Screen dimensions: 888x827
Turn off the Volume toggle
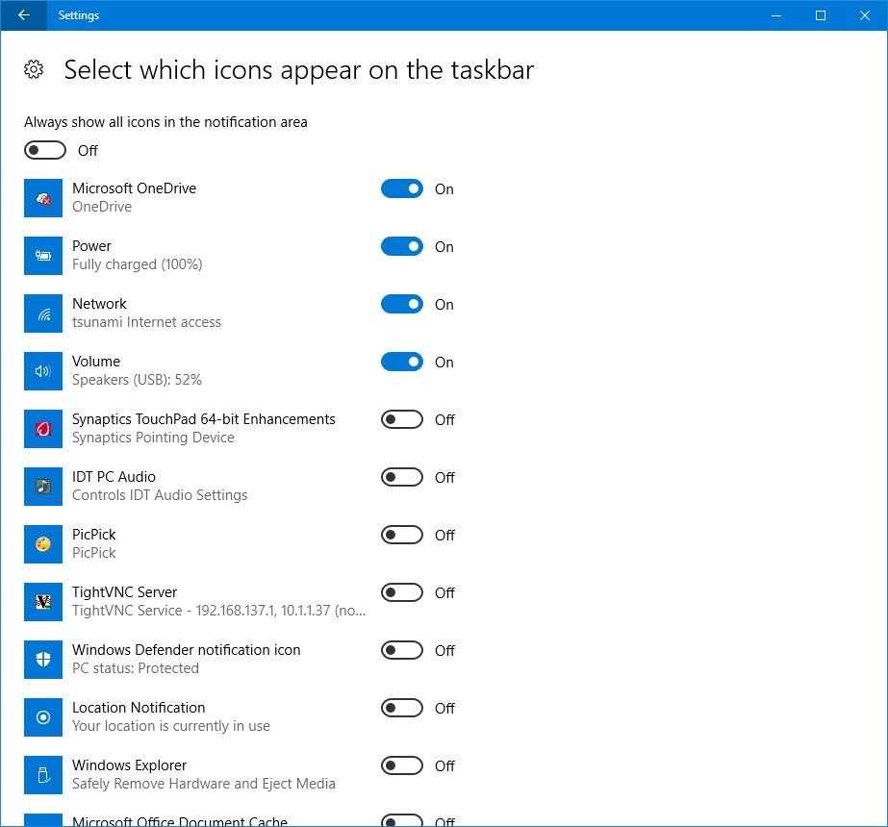click(401, 362)
